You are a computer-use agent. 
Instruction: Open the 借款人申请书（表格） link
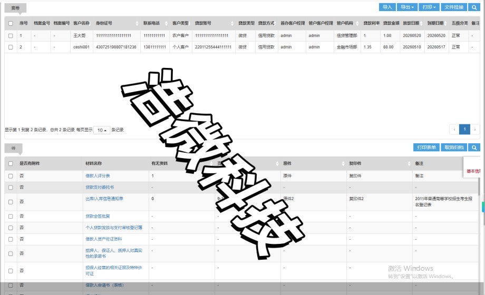tap(104, 286)
